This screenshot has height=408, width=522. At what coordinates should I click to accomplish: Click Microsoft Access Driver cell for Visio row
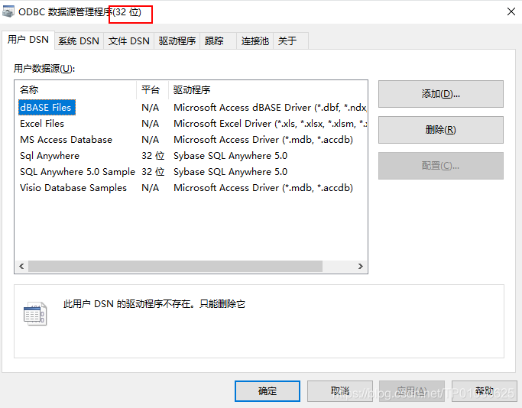pyautogui.click(x=263, y=188)
